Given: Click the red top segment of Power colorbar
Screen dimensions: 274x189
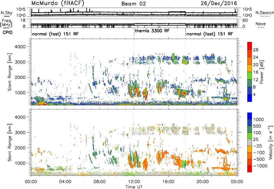Looking at the screenshot, I should tap(250, 46).
